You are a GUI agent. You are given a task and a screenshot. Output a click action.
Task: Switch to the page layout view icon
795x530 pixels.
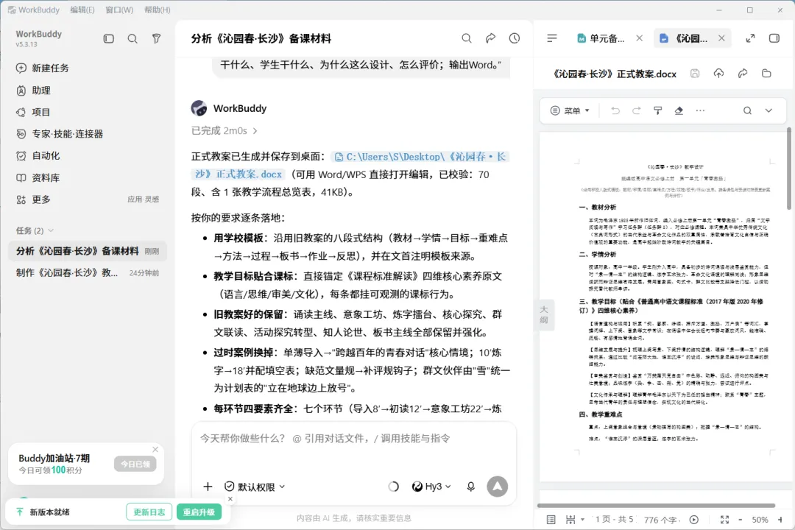[x=551, y=520]
